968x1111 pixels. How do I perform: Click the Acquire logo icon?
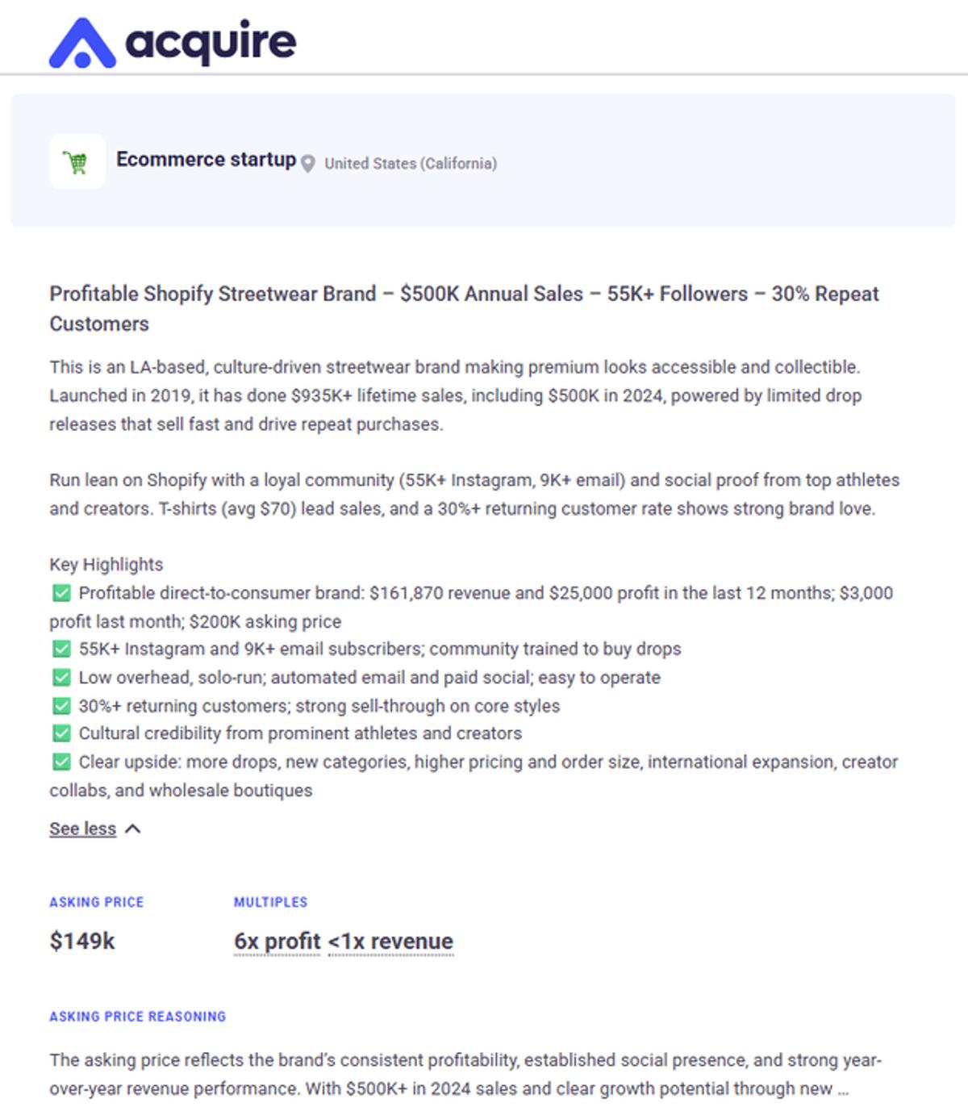point(81,43)
